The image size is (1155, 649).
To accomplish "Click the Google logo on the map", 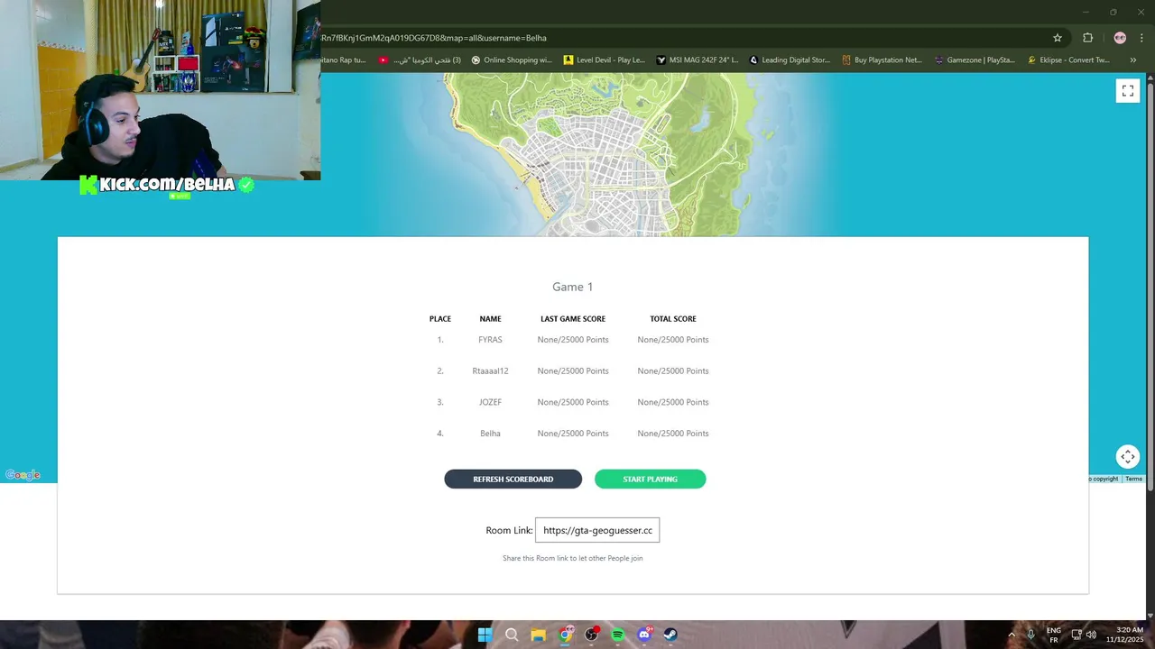I will pos(23,475).
